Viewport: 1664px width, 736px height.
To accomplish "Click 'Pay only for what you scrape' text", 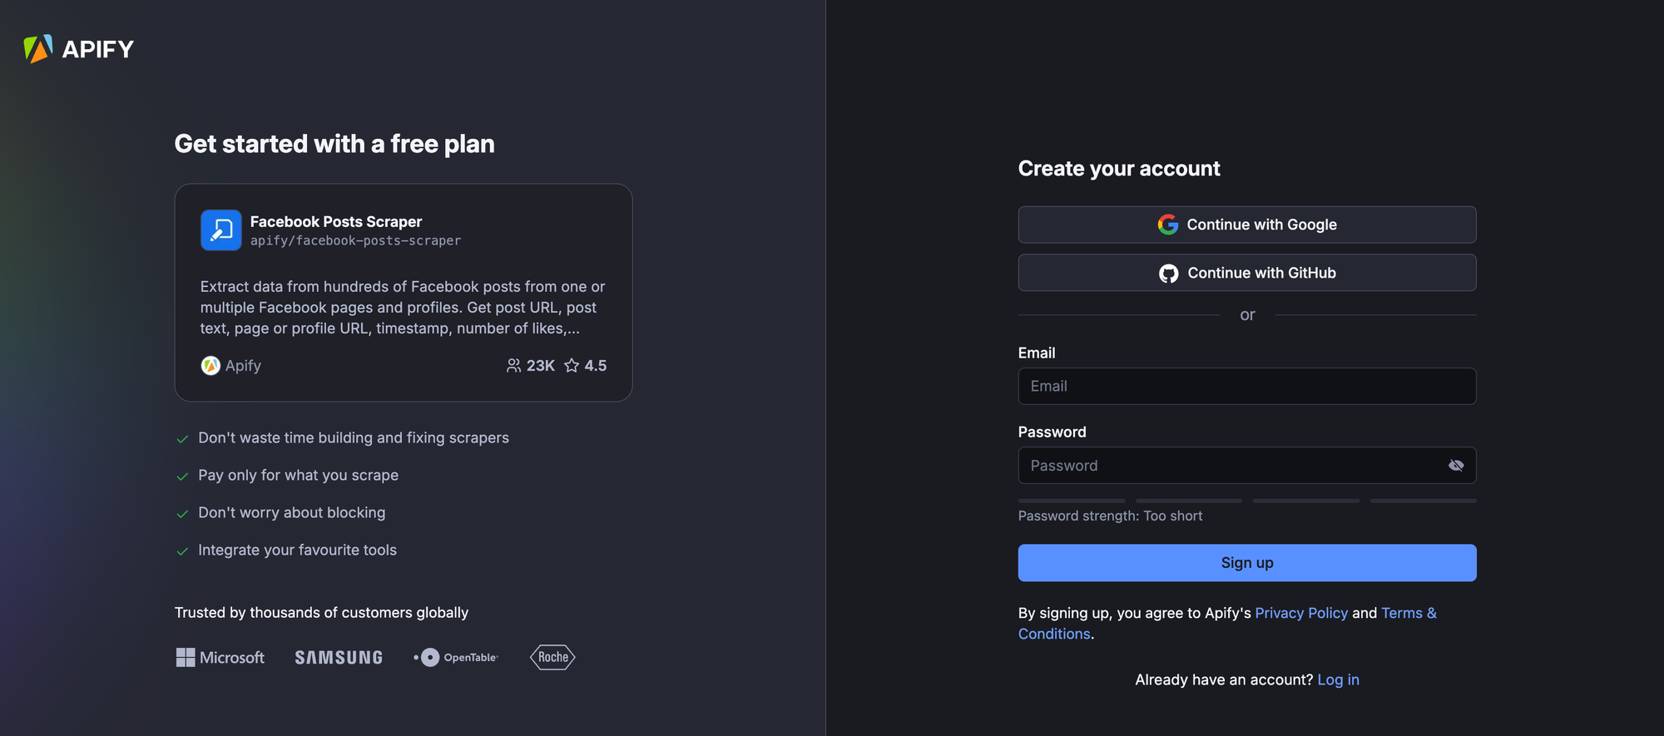I will click(x=298, y=476).
